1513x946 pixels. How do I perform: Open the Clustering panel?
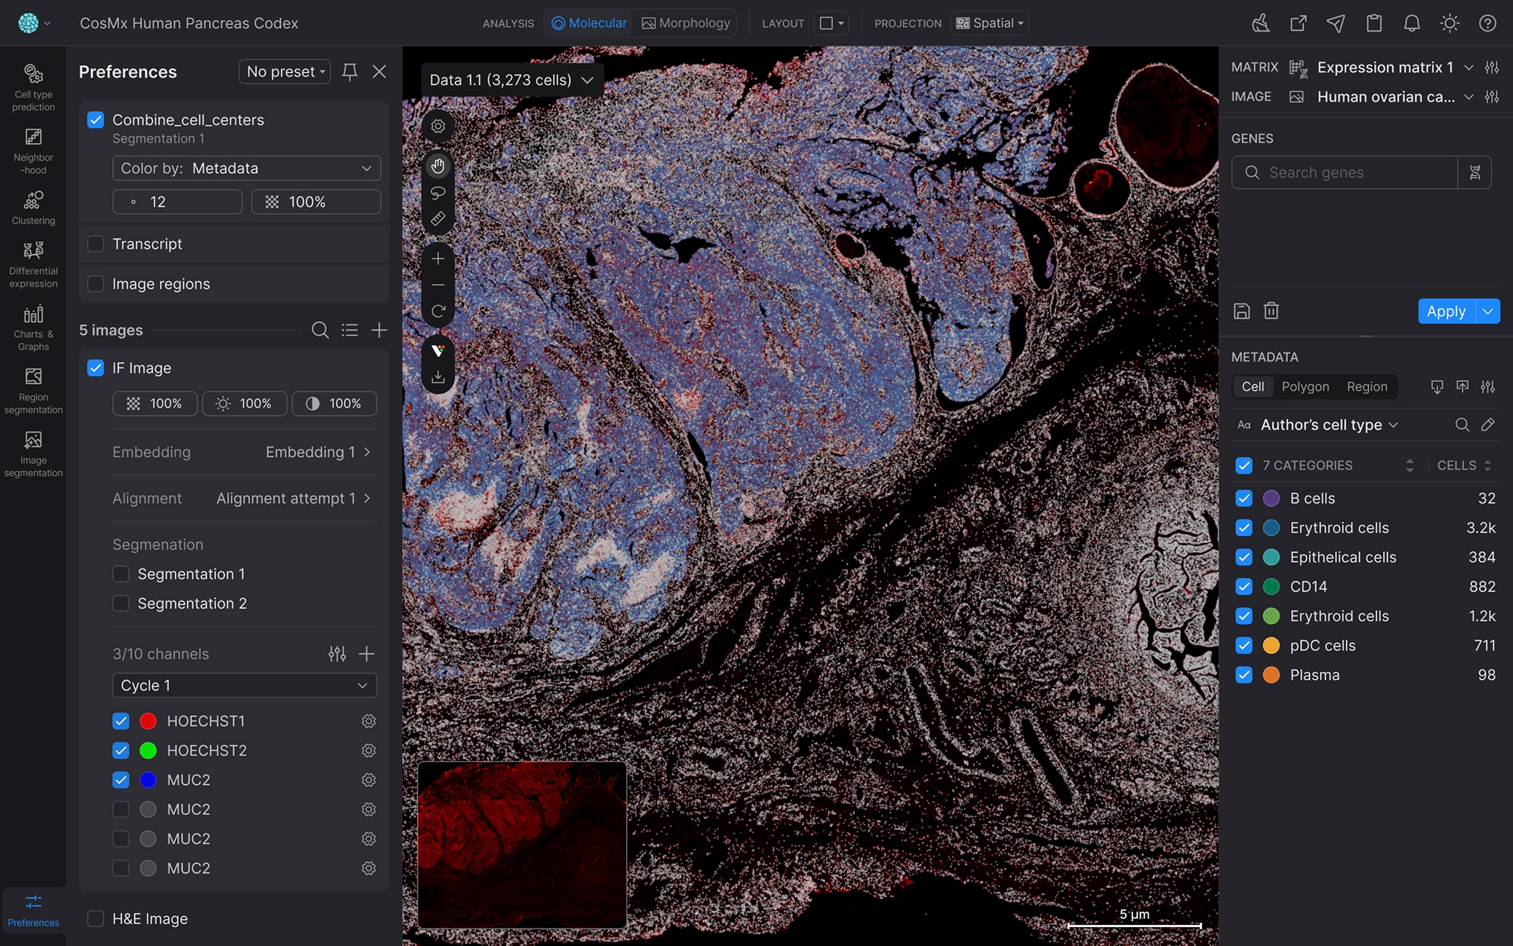click(33, 205)
